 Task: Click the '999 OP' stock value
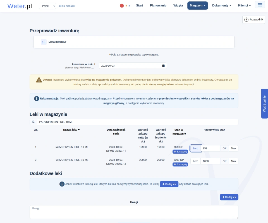[179, 147]
